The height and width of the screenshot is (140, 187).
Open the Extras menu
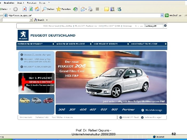click(42, 3)
